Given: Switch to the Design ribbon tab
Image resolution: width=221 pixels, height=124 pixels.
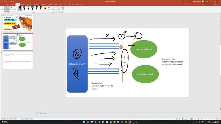Looking at the screenshot, I should click(x=22, y=4).
